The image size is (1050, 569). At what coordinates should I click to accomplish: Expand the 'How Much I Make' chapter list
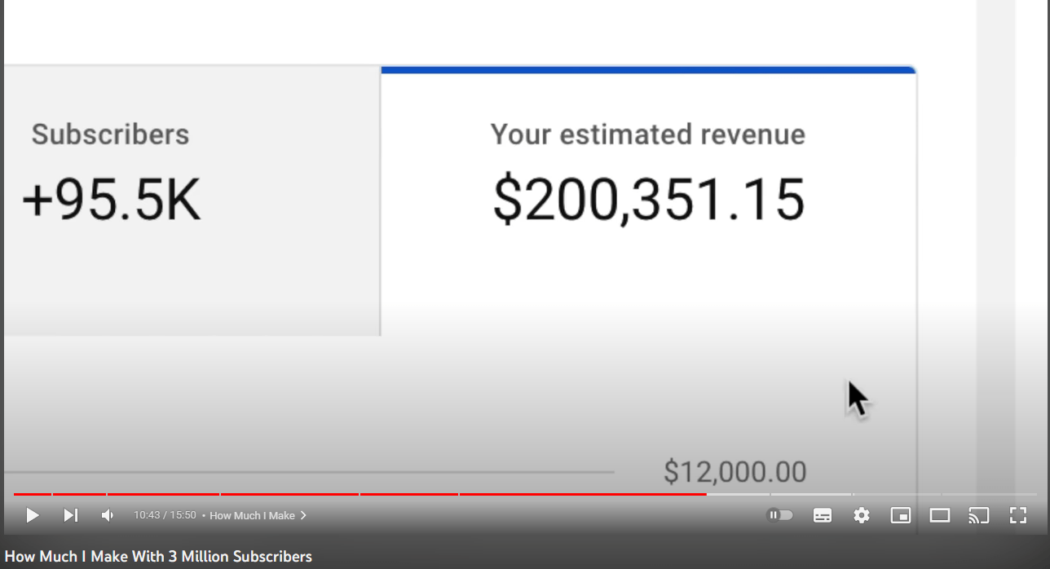(302, 515)
